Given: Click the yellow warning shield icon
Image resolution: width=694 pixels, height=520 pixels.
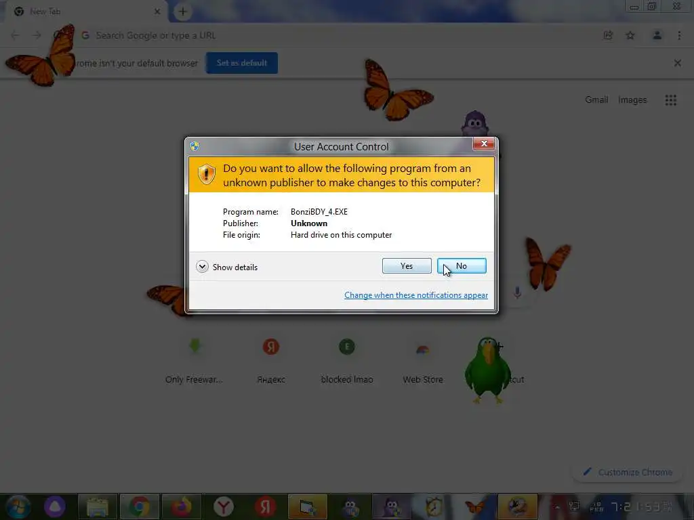Looking at the screenshot, I should (x=206, y=175).
